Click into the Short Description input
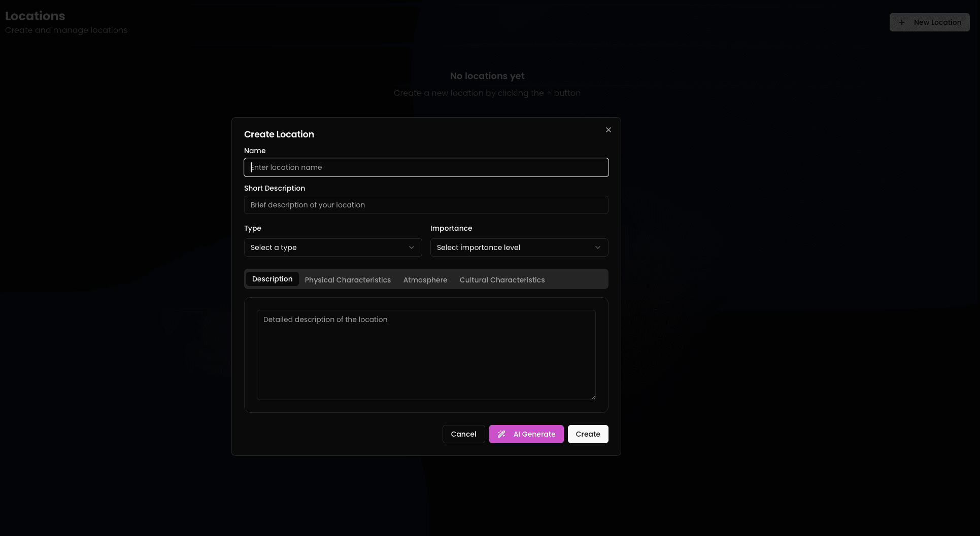The height and width of the screenshot is (536, 980). click(x=426, y=205)
